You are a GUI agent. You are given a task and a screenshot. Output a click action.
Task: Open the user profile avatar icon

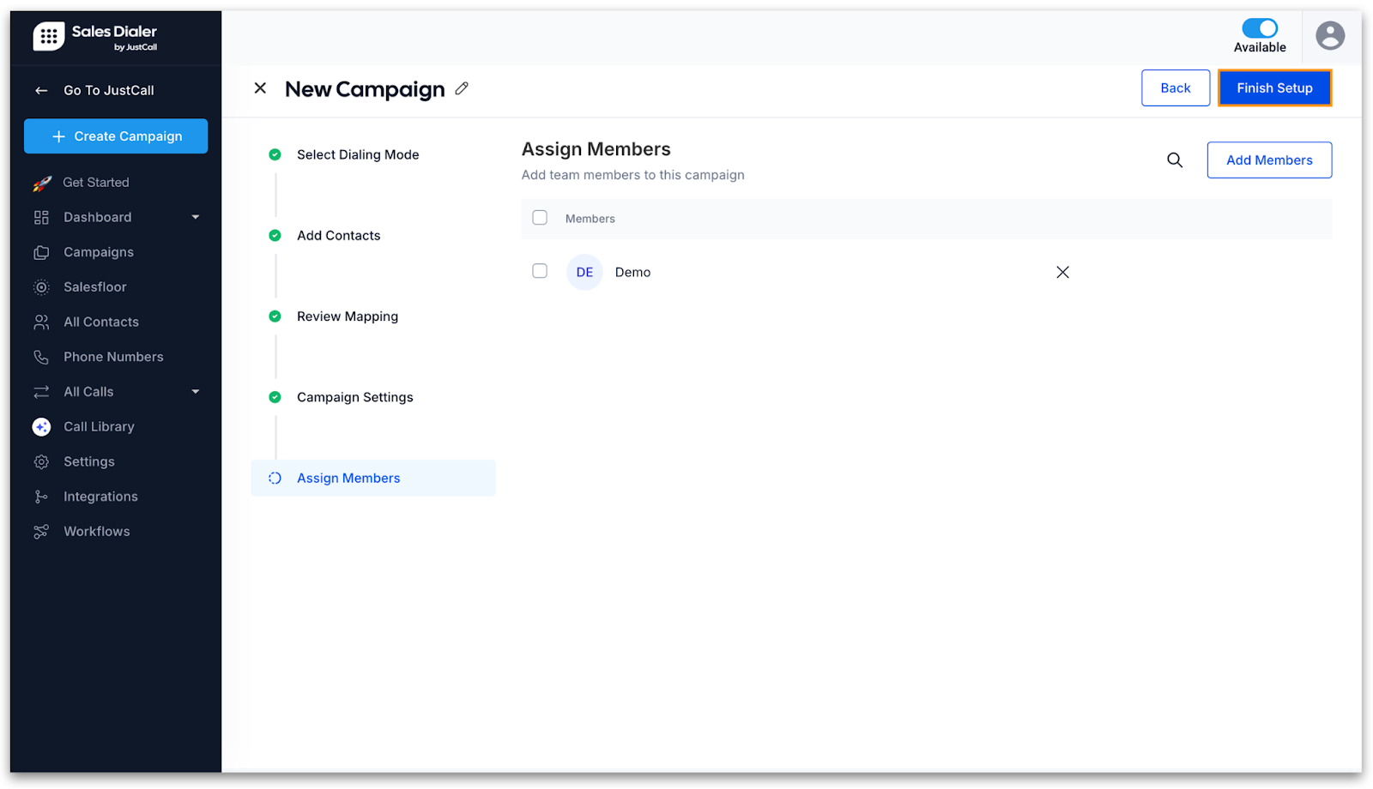coord(1329,36)
